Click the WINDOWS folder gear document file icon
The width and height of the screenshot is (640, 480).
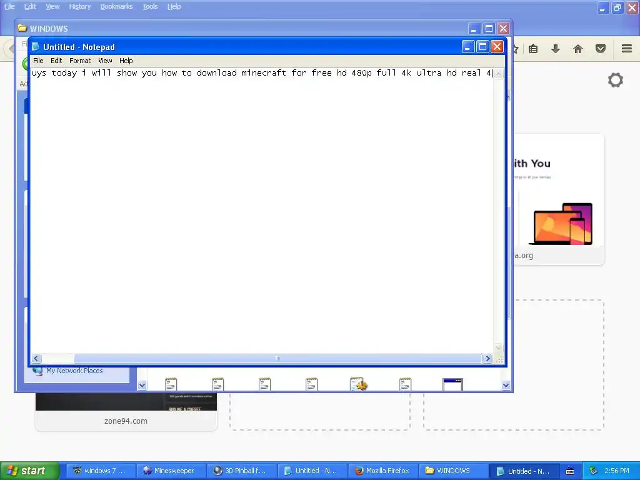(x=358, y=384)
